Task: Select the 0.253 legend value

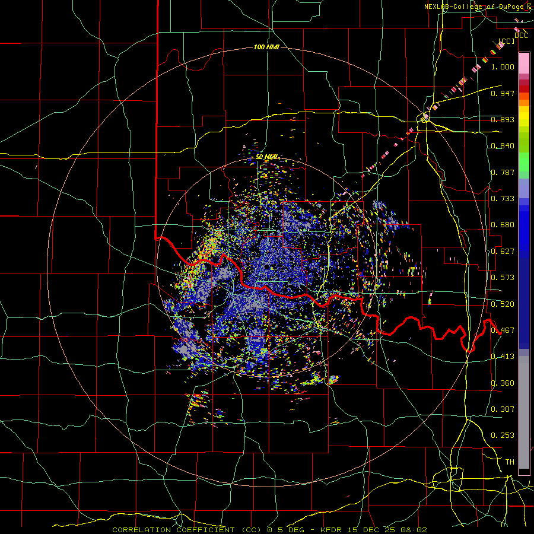Action: click(x=503, y=436)
